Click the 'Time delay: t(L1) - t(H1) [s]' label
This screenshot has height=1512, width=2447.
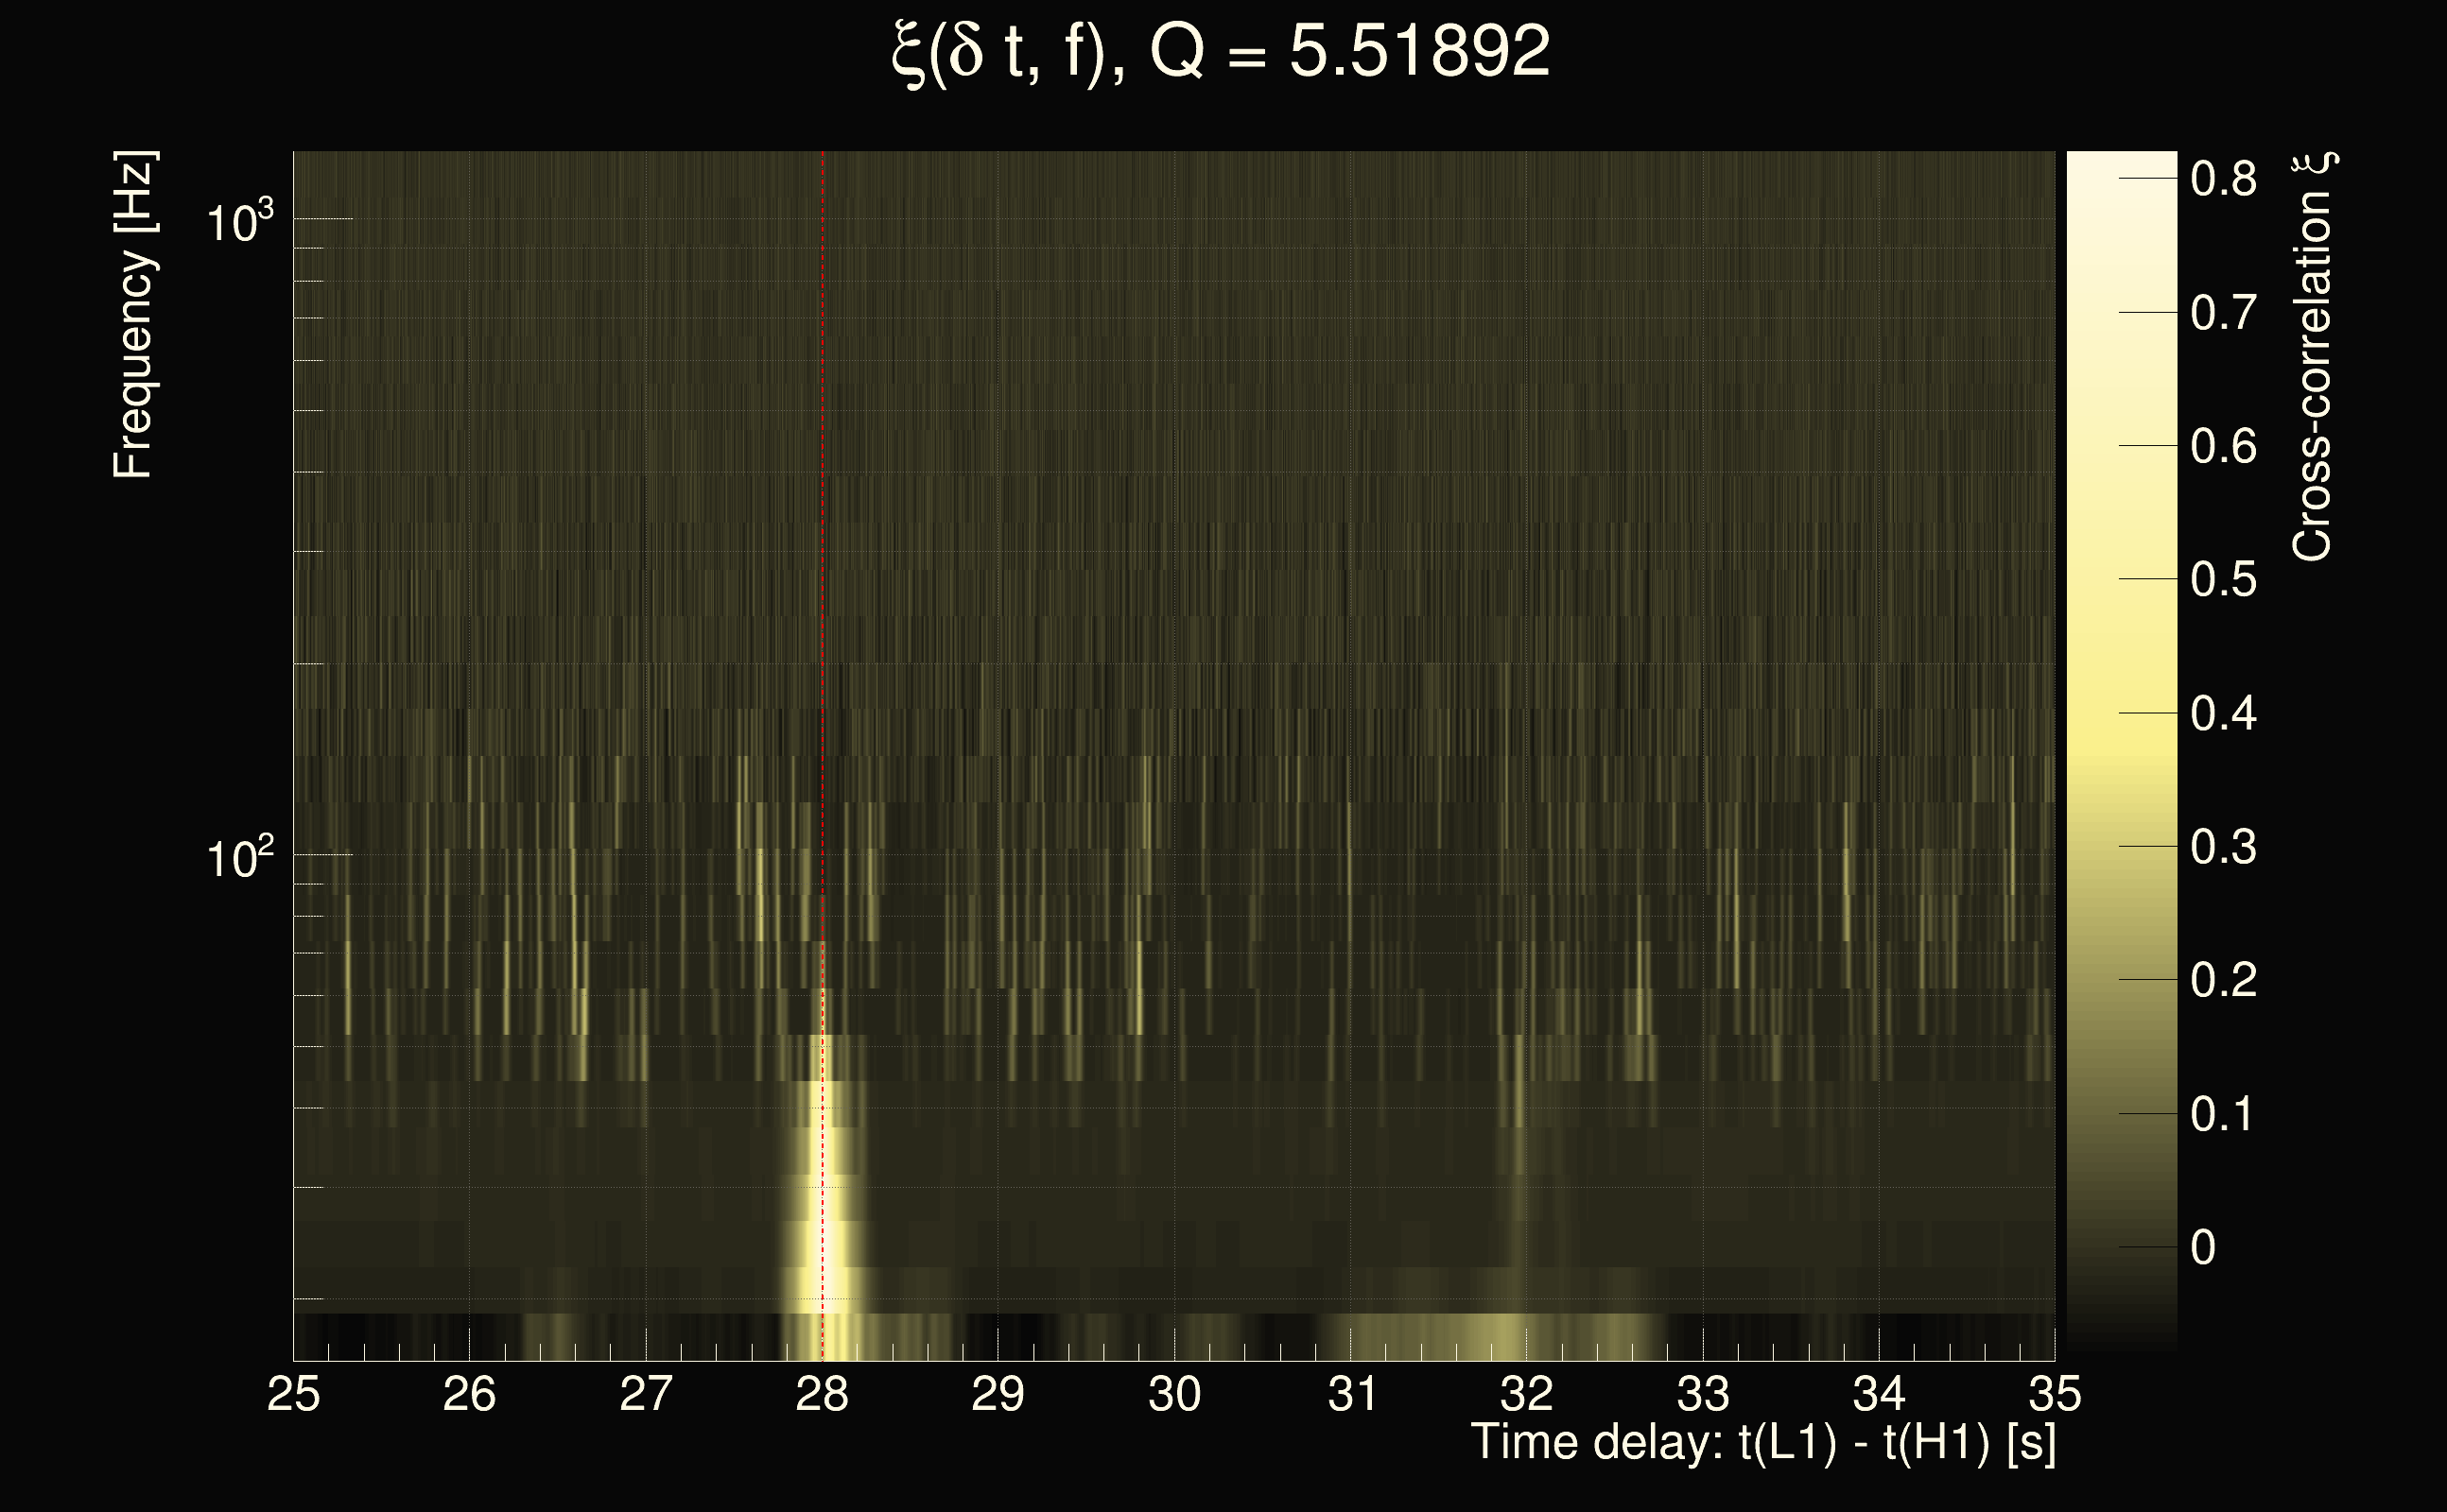click(x=1762, y=1443)
